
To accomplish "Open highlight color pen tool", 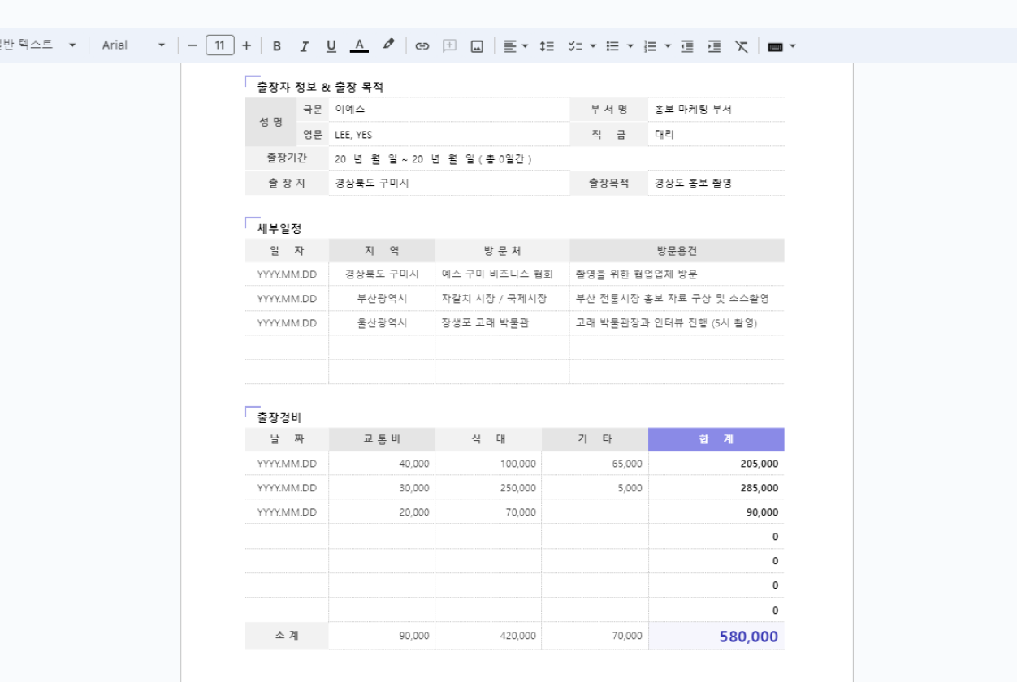I will pyautogui.click(x=388, y=45).
